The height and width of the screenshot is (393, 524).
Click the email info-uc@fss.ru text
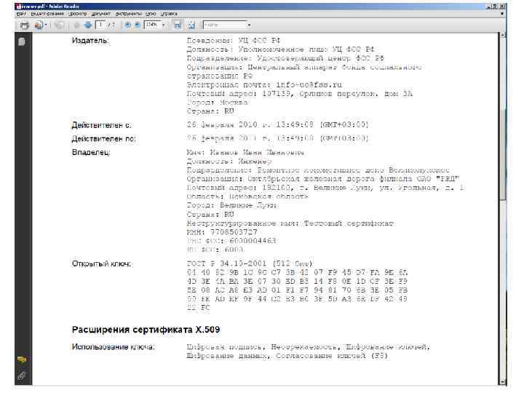coord(309,85)
